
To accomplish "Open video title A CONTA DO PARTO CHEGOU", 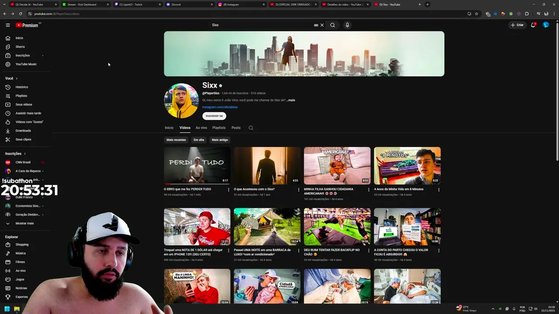I will [x=401, y=252].
